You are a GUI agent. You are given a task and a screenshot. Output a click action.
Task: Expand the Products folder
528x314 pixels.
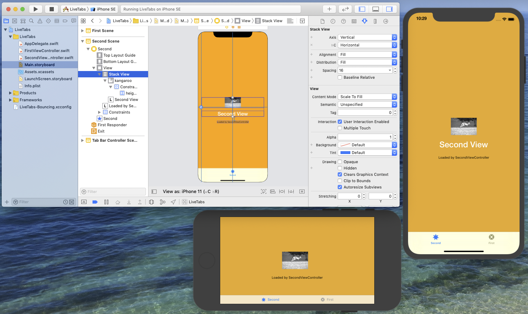coord(10,93)
